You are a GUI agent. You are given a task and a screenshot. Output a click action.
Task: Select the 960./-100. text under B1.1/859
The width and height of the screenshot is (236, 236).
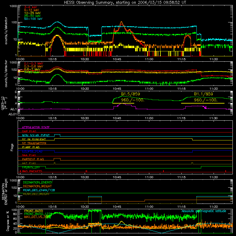tap(206, 100)
